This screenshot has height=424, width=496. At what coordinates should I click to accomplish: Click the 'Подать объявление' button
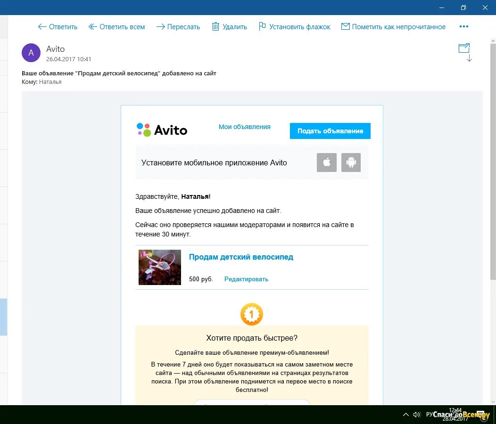click(330, 131)
